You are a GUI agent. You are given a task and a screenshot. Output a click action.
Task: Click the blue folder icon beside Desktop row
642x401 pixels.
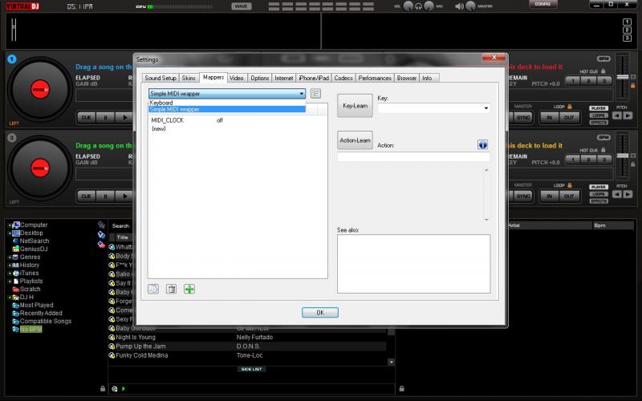101,234
